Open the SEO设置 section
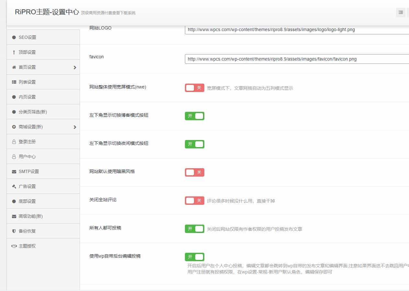The width and height of the screenshot is (409, 291). pyautogui.click(x=43, y=37)
